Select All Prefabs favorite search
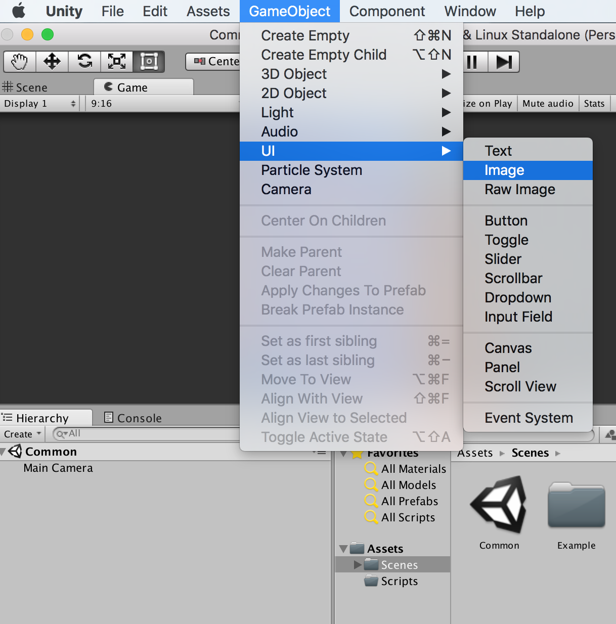This screenshot has height=624, width=616. 402,501
